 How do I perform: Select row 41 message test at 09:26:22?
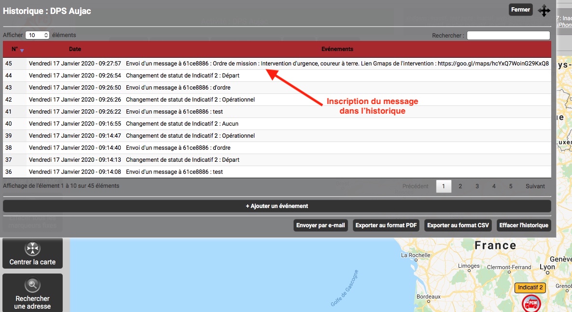pos(277,111)
